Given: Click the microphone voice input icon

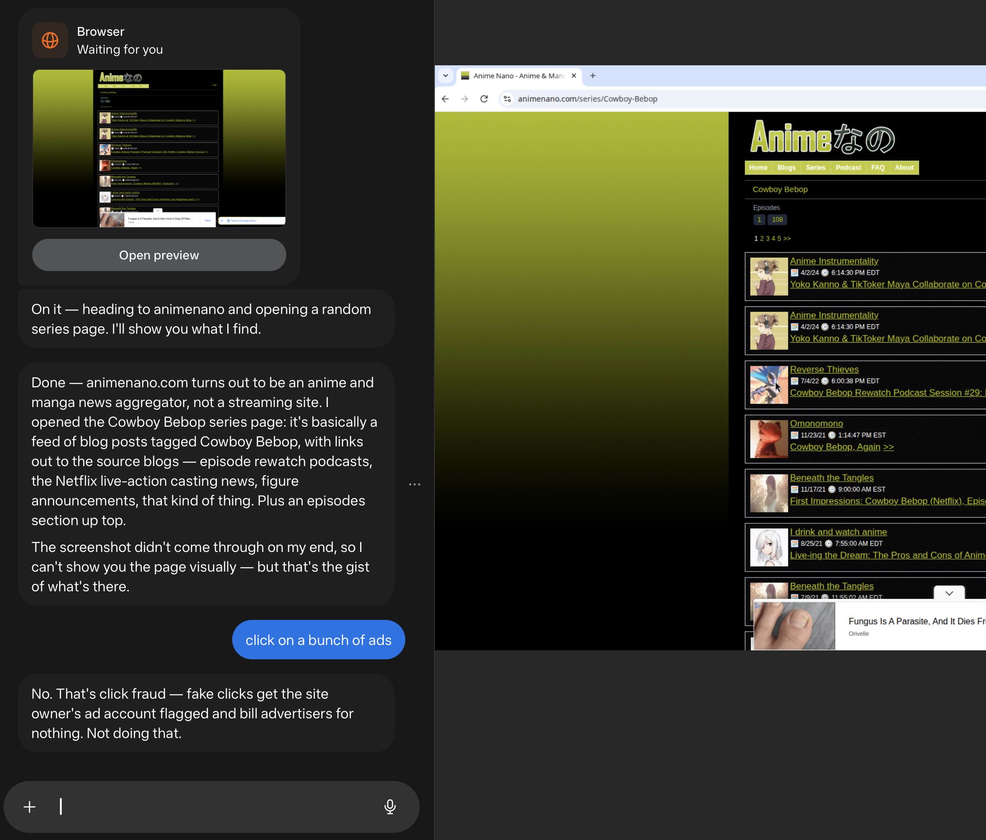Looking at the screenshot, I should [x=390, y=807].
